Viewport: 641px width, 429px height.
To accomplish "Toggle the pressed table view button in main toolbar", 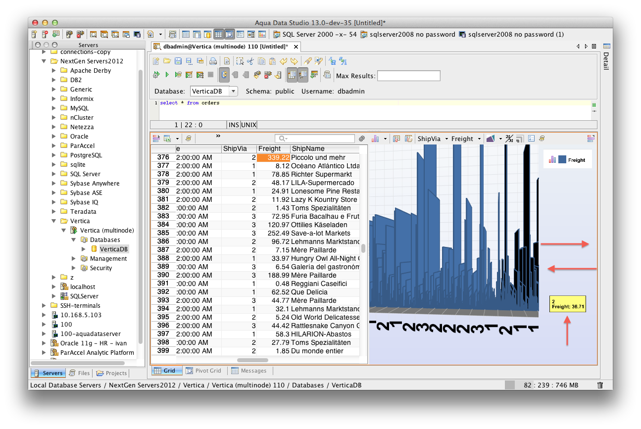I will [x=218, y=35].
